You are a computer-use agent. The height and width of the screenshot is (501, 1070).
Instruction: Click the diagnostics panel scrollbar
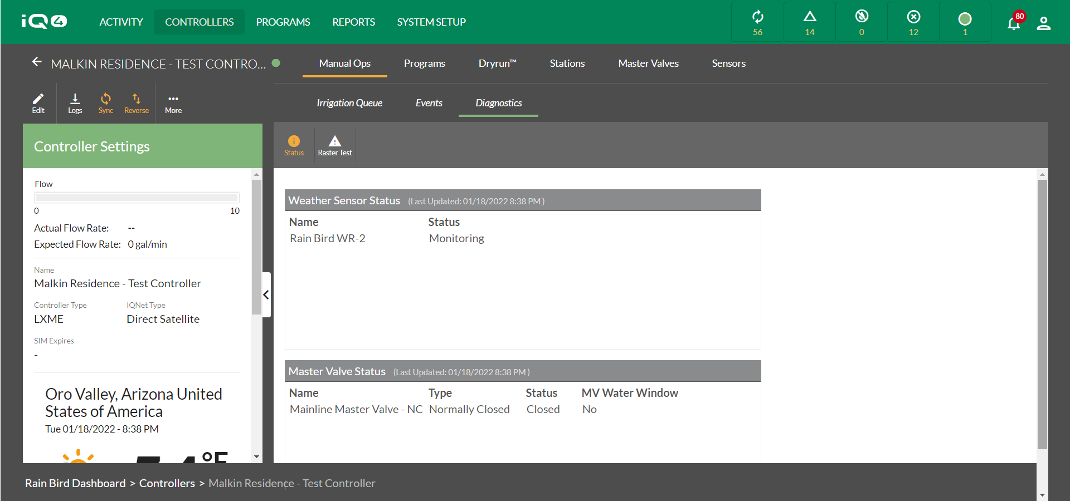[x=1042, y=314]
